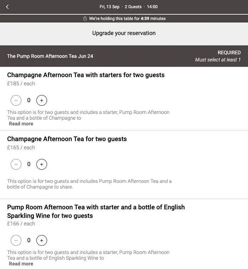Screen dimensions: 248x269
Task: Click the Champagne Afternoon Tea for two guests title
Action: [x=67, y=139]
